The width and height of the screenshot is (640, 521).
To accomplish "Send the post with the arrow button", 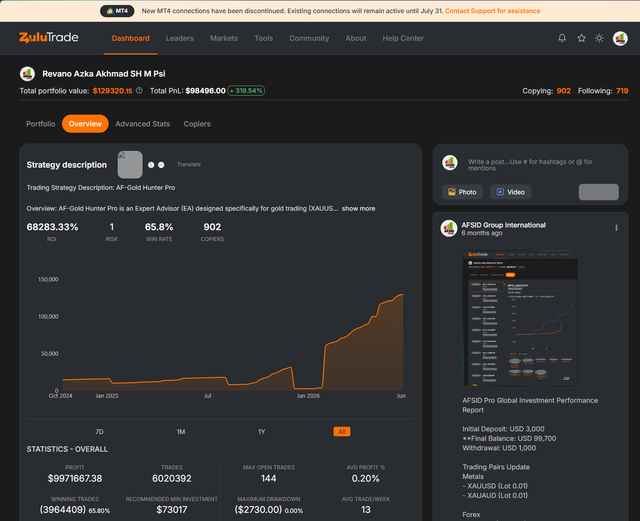I will 599,192.
